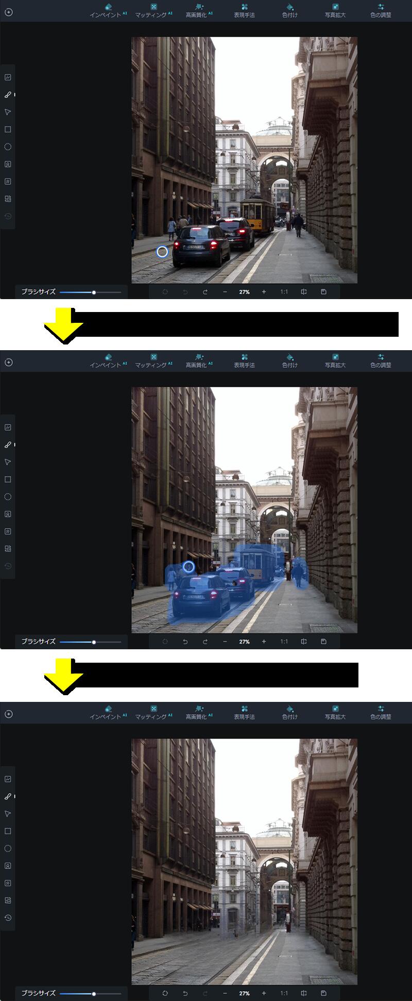Choose the rectangle selection tool in the blue-masked screenshot

(8, 480)
